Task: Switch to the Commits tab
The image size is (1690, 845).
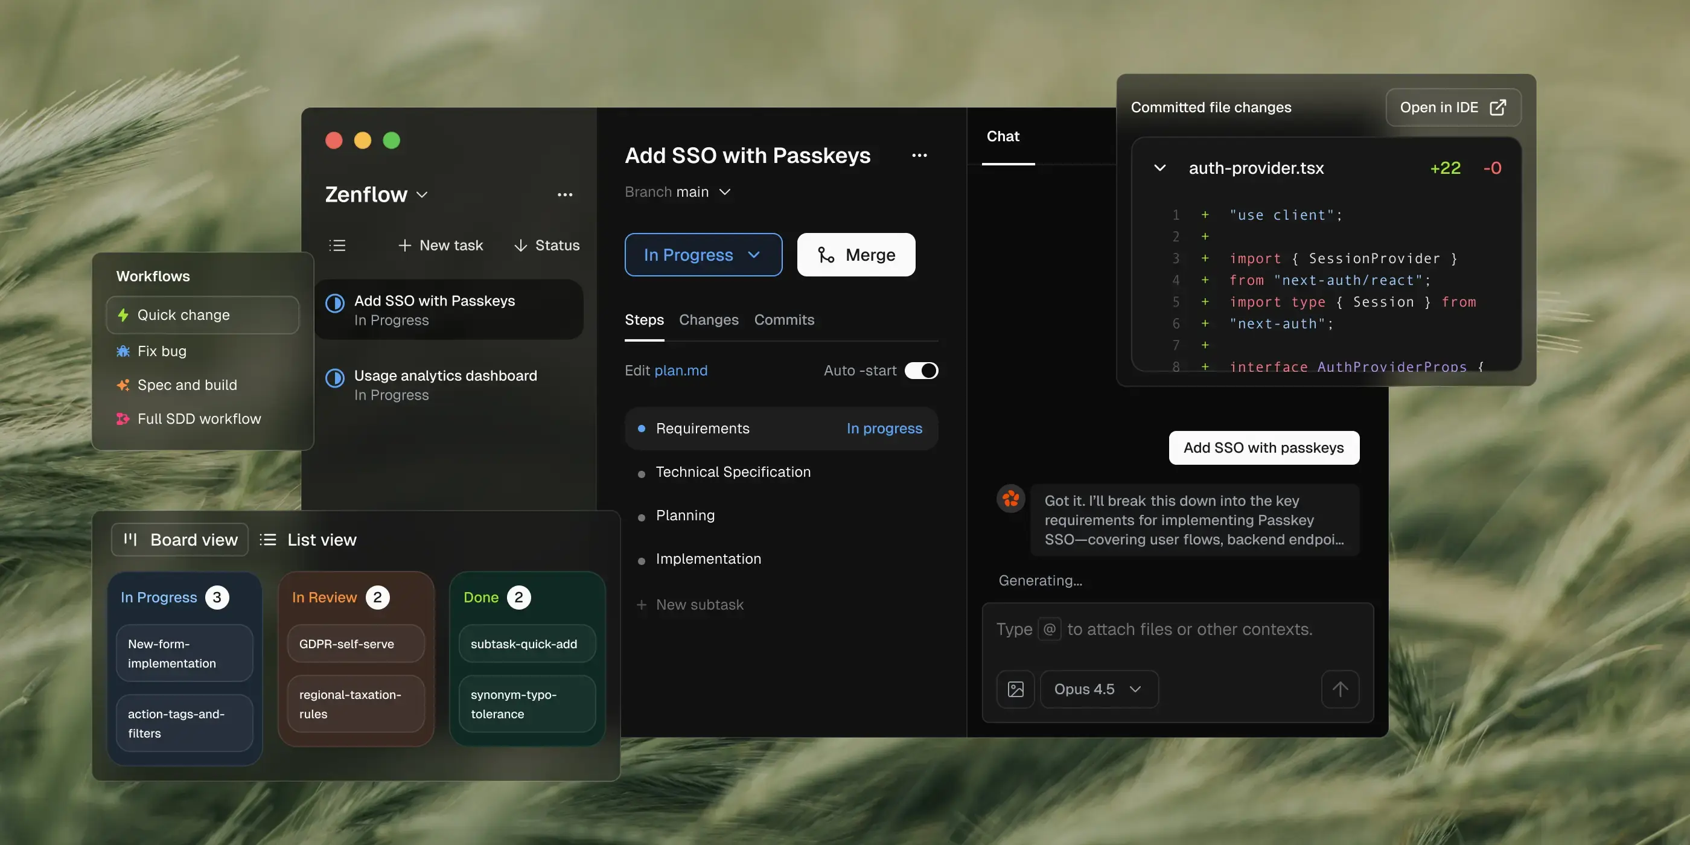Action: pyautogui.click(x=784, y=320)
